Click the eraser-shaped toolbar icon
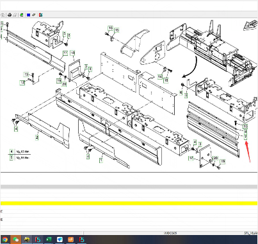This screenshot has width=258, height=244. tap(34, 15)
